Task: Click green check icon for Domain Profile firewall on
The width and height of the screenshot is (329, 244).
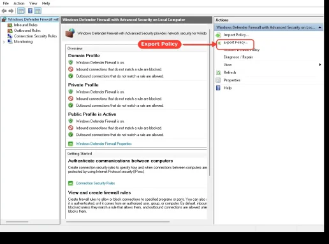Action: click(71, 62)
